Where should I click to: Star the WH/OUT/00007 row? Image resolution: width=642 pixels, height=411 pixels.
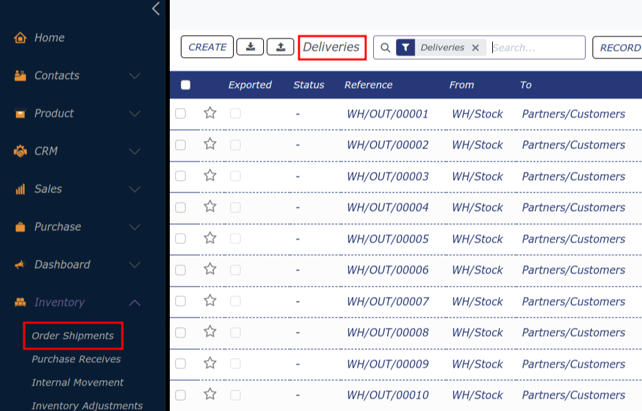click(210, 300)
